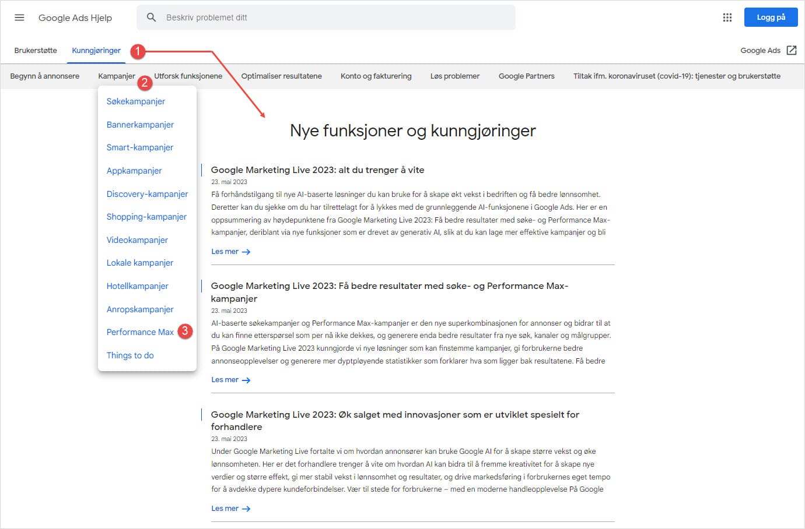Select Konto og fakturering in the navigation bar
This screenshot has height=529, width=805.
376,76
